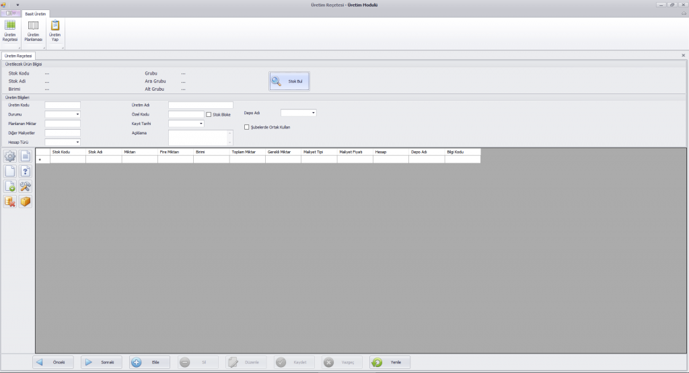
Task: Click the Miktarı column header
Action: 140,152
